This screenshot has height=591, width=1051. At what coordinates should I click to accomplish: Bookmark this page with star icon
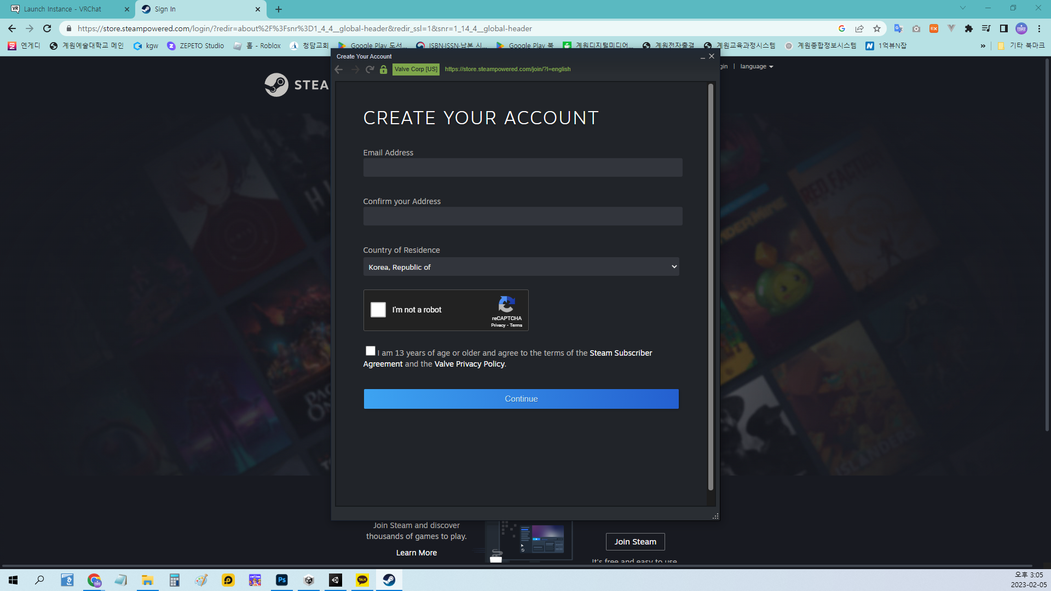coord(877,28)
